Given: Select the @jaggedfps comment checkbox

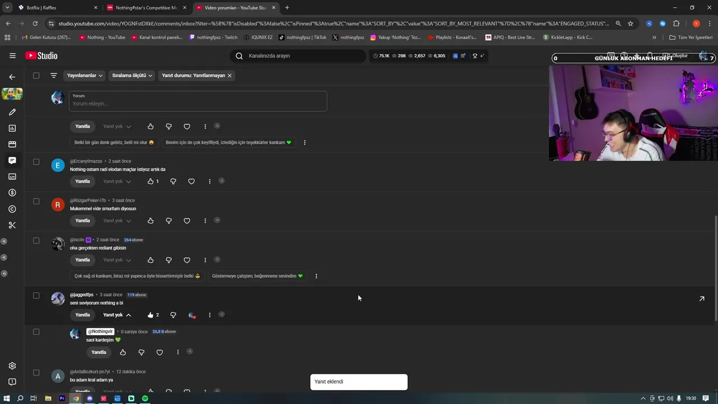Looking at the screenshot, I should [x=36, y=295].
